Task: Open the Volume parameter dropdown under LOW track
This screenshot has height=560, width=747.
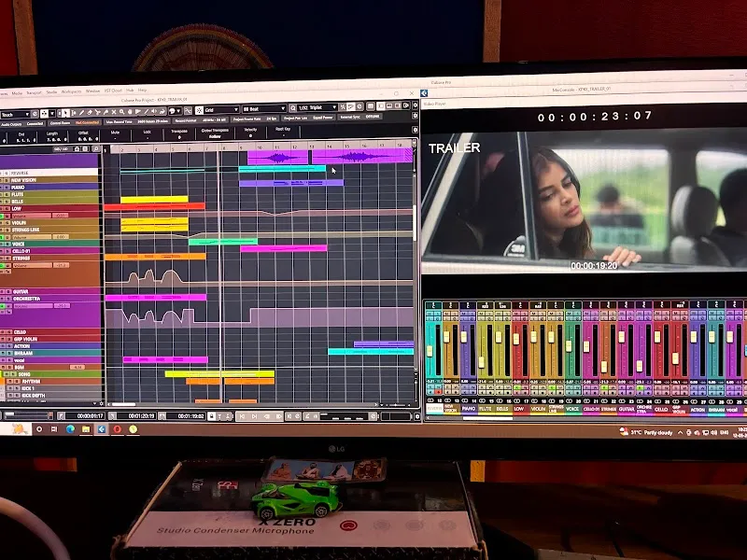Action: tap(32, 217)
